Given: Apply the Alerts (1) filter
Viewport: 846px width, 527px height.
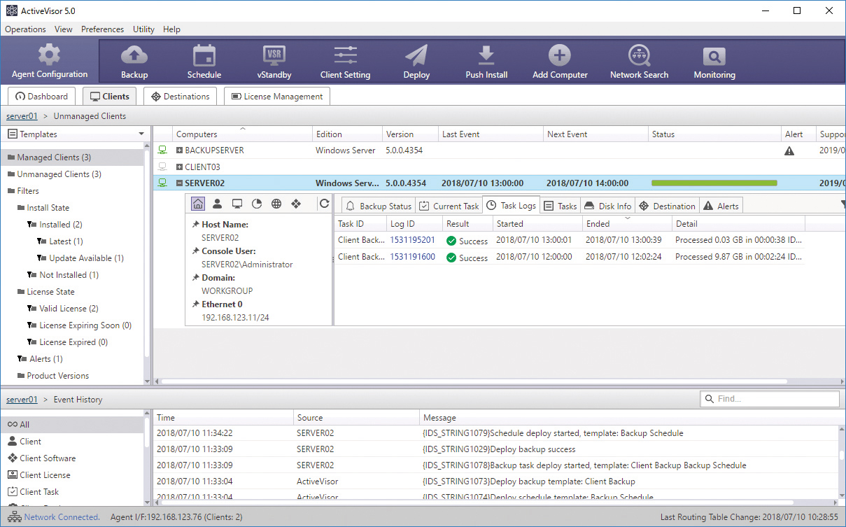Looking at the screenshot, I should pos(40,359).
